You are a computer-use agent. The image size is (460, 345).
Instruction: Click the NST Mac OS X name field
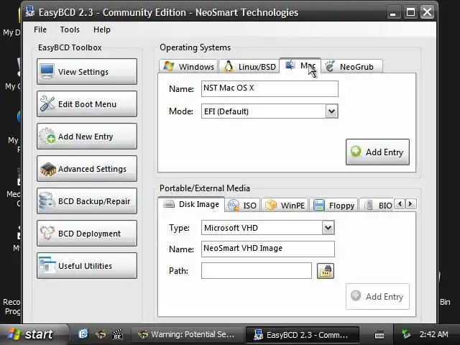click(x=270, y=88)
